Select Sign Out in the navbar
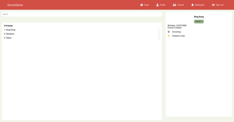This screenshot has height=122, width=234. click(x=218, y=5)
